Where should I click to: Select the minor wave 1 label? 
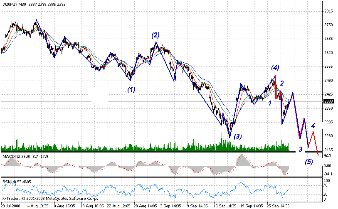pos(270,103)
